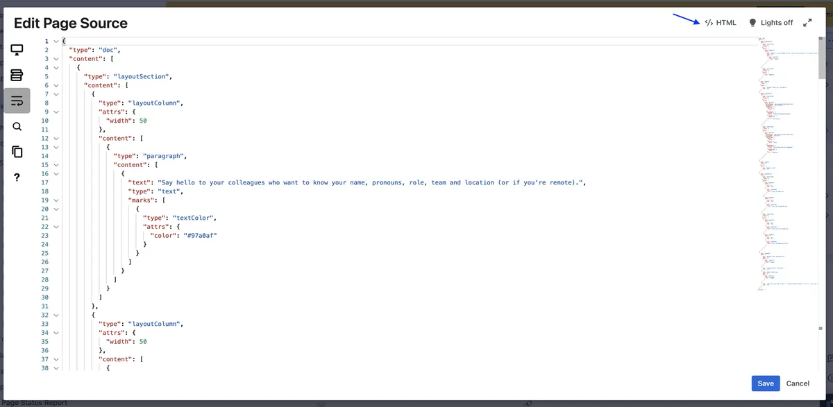
Task: Collapse the fold arrow on line 16
Action: click(56, 174)
